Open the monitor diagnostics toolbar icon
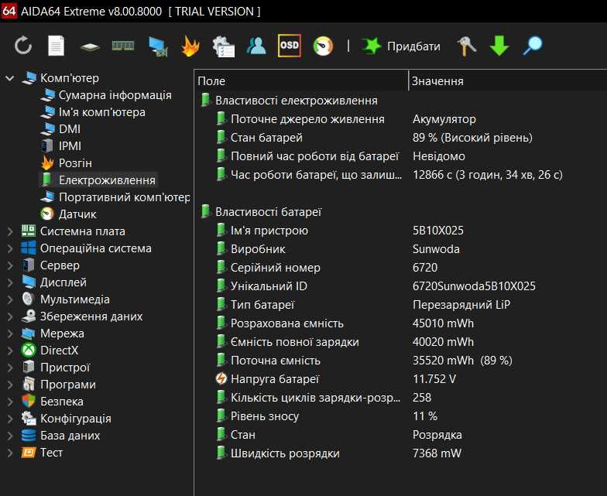The width and height of the screenshot is (607, 496). point(158,46)
